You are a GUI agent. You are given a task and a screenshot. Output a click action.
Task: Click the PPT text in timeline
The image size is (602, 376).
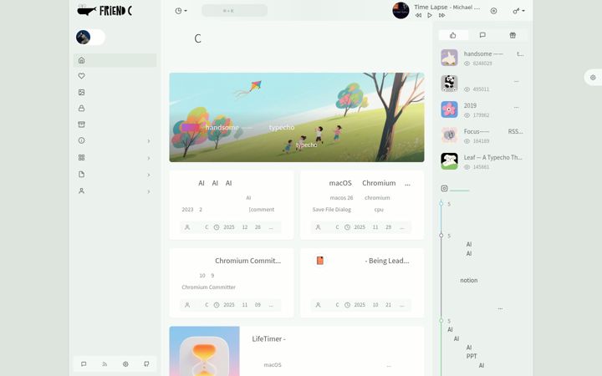click(x=472, y=357)
